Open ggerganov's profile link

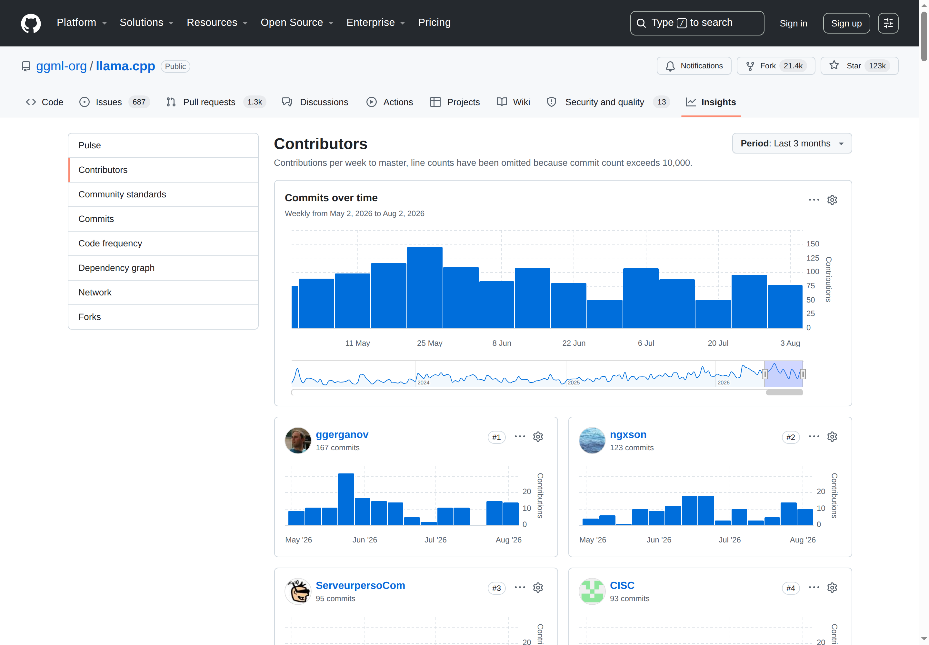pyautogui.click(x=342, y=434)
